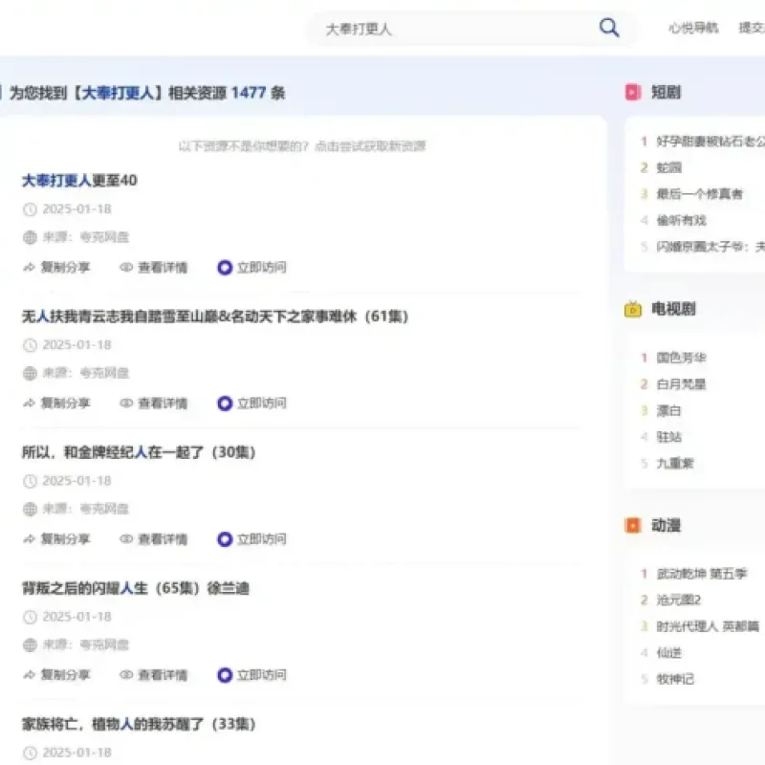Open 电视剧 ranking item 白月梵星
This screenshot has height=765, width=765.
click(x=681, y=384)
